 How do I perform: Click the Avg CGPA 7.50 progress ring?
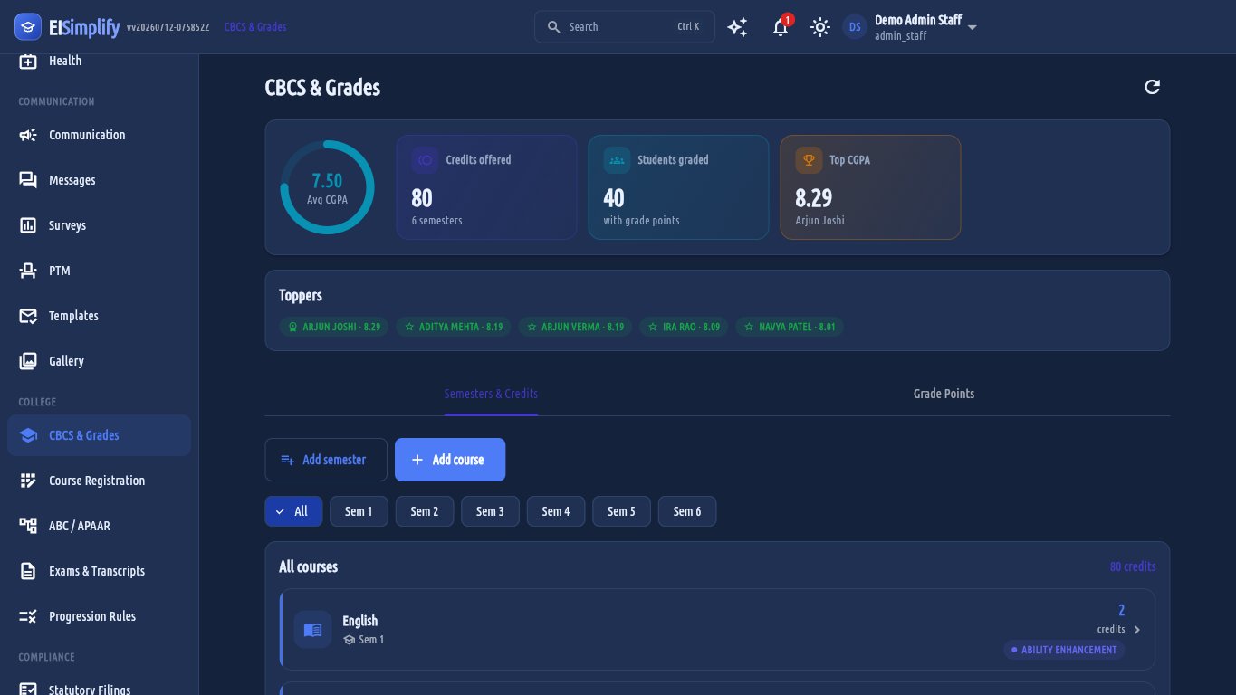tap(327, 187)
